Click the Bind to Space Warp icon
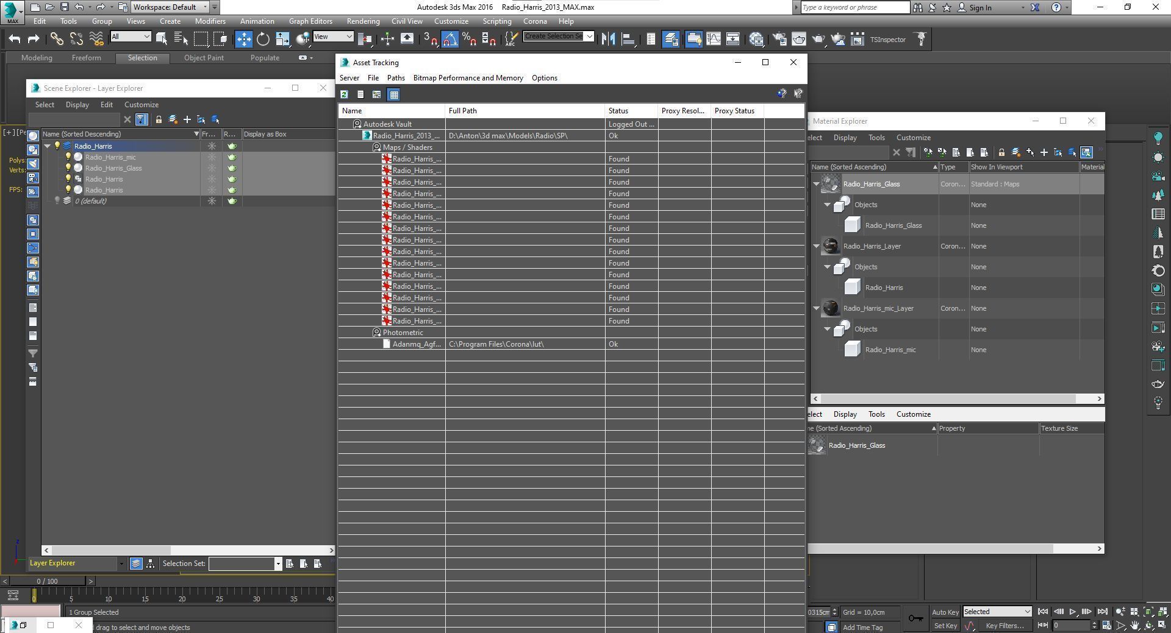Viewport: 1171px width, 633px height. click(x=96, y=40)
